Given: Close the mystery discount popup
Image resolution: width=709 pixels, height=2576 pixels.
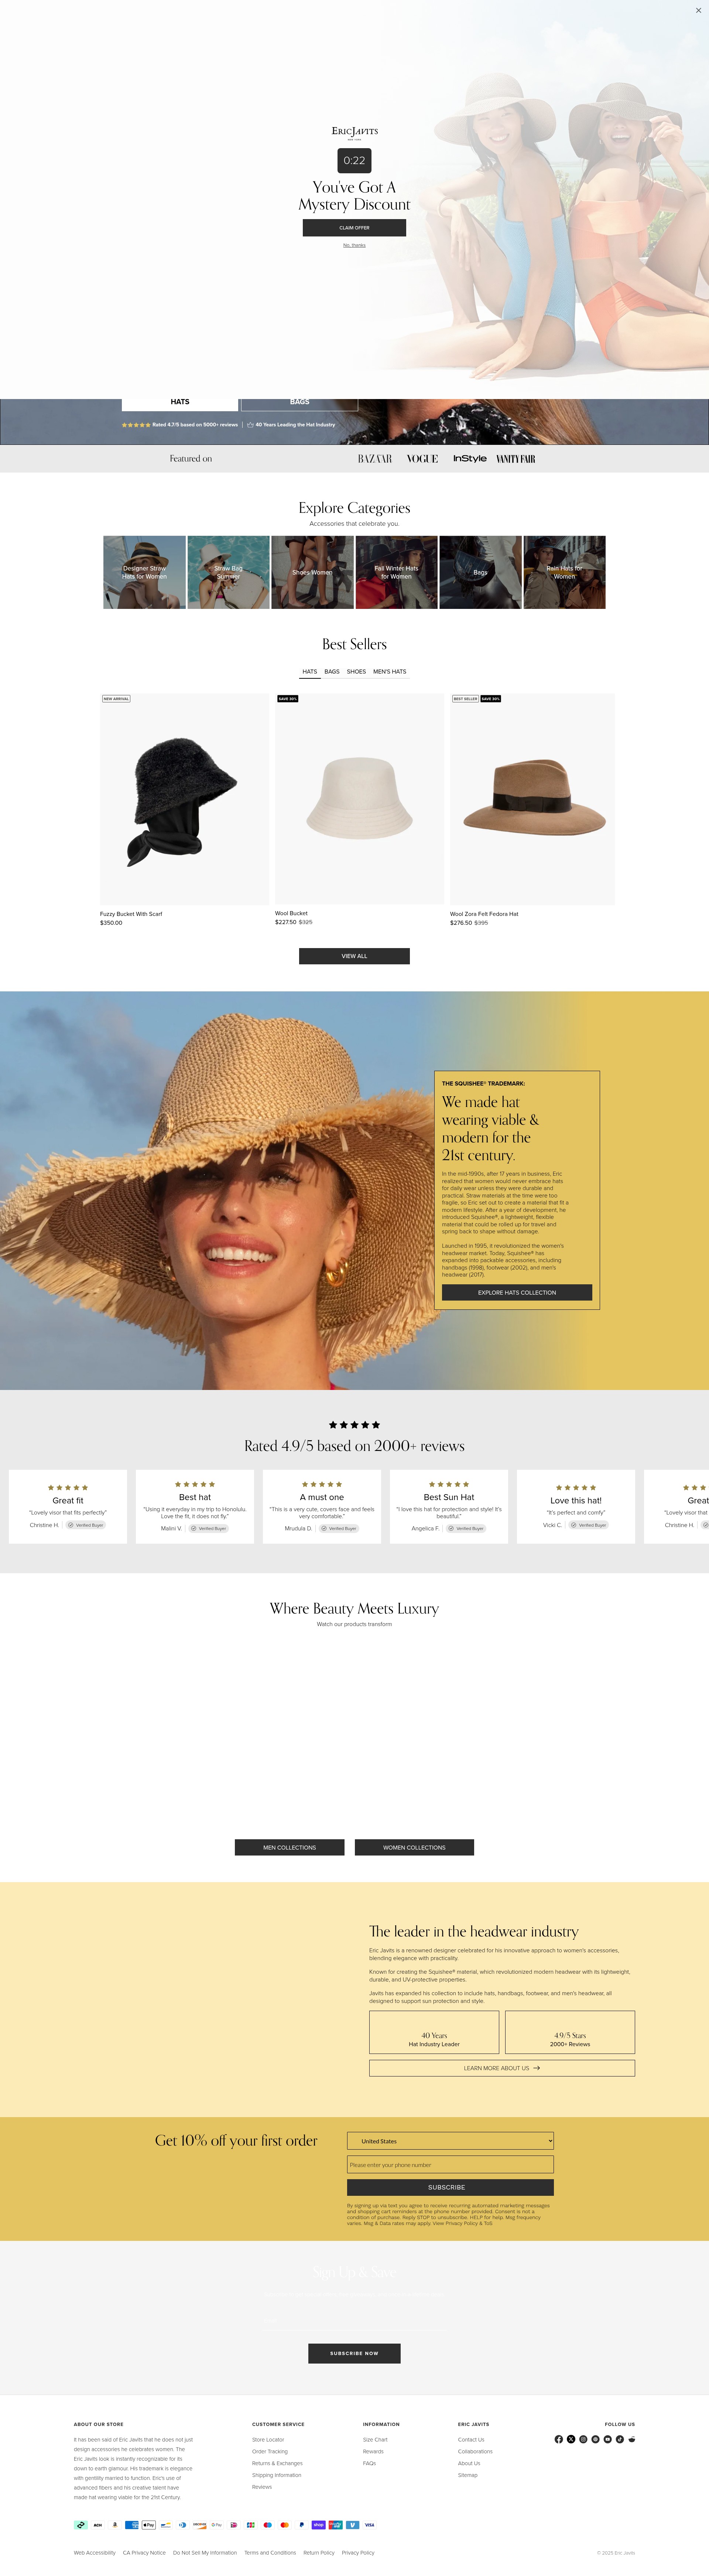Looking at the screenshot, I should pyautogui.click(x=698, y=10).
